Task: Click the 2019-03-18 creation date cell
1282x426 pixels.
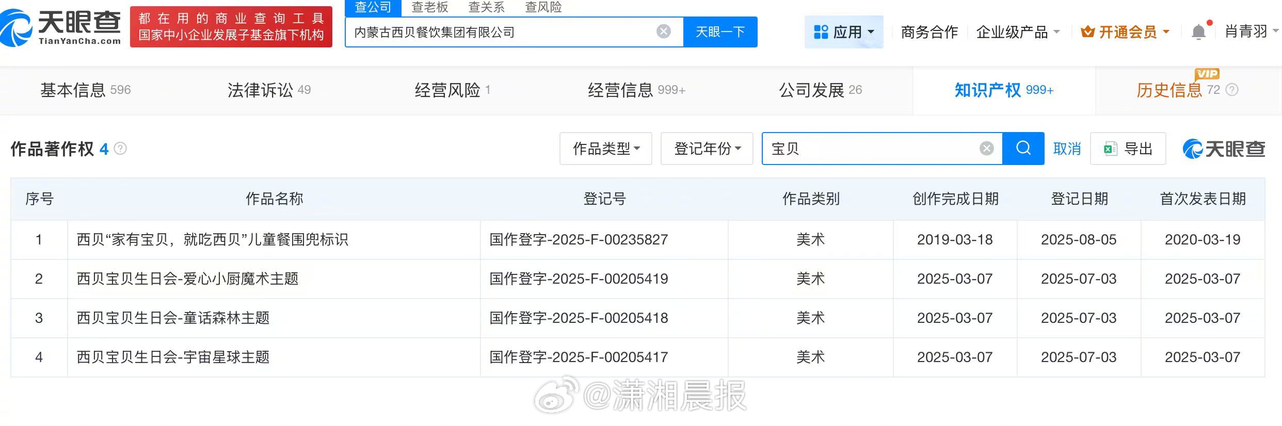Action: tap(955, 239)
